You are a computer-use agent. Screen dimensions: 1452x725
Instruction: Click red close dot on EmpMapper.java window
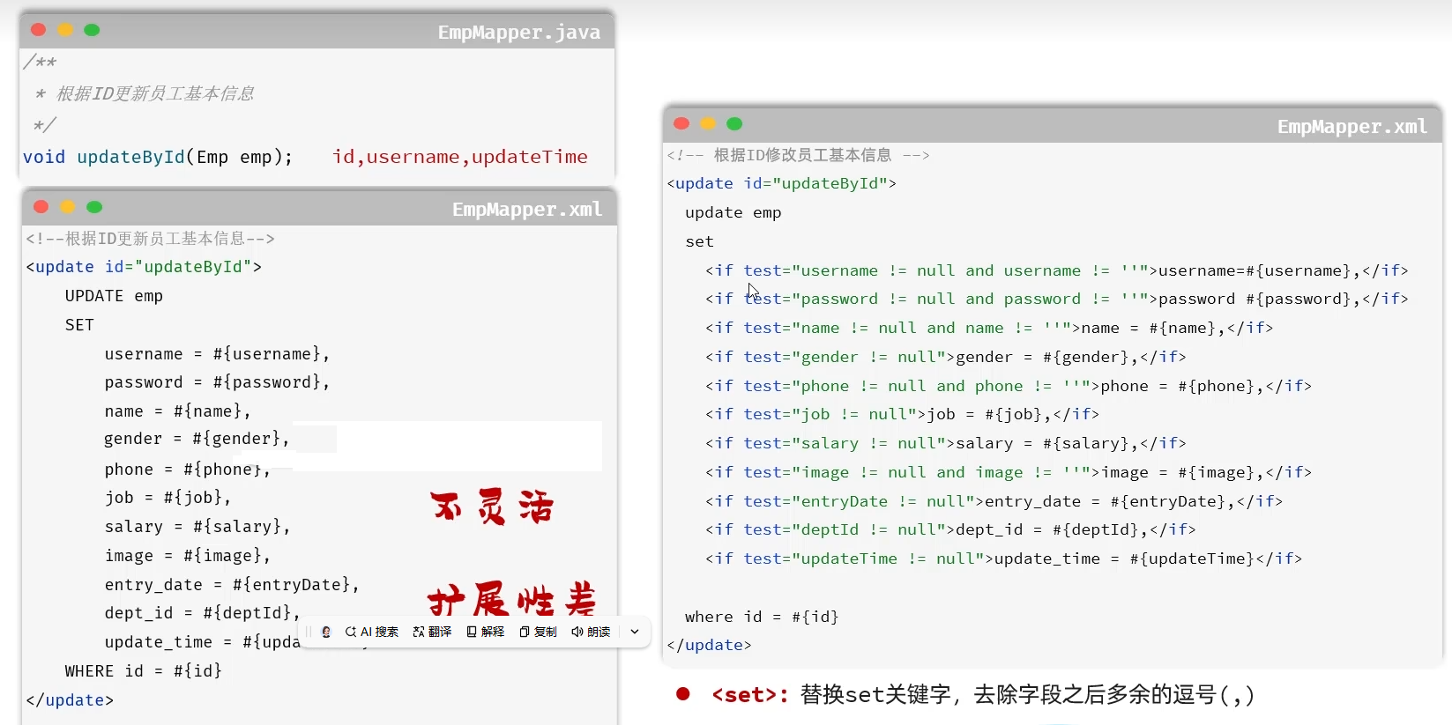click(x=39, y=30)
